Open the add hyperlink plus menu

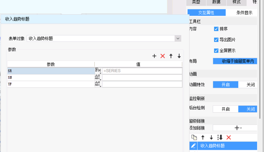point(238,128)
